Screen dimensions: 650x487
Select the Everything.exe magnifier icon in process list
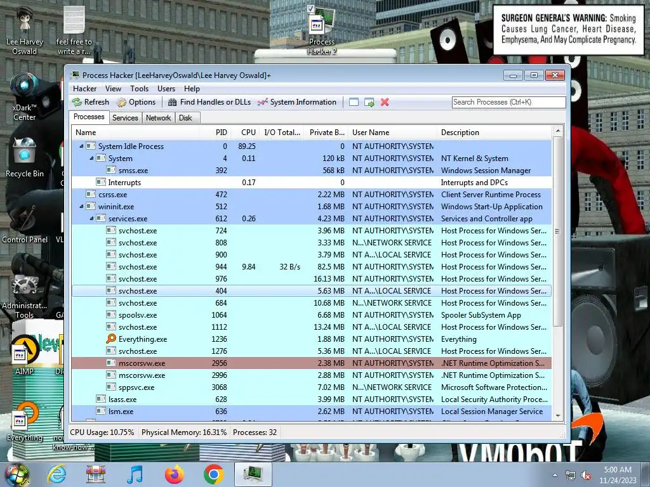(x=110, y=339)
